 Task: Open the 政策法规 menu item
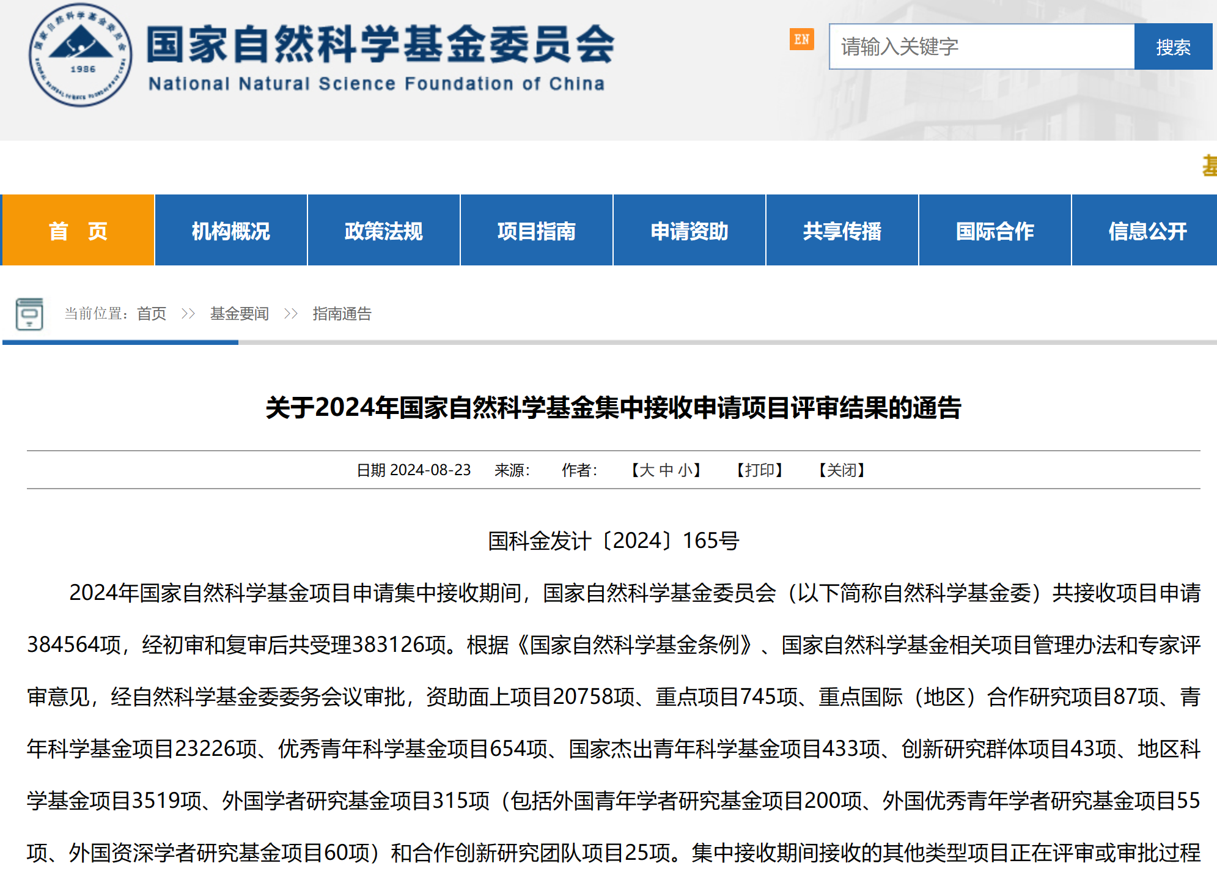pyautogui.click(x=384, y=231)
